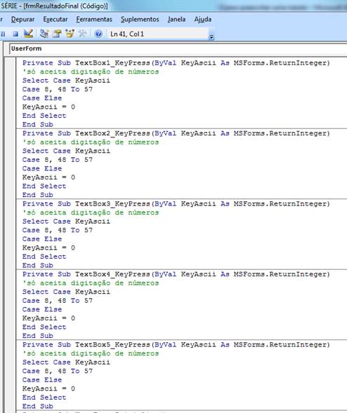Click End Select in TextBox3 sub

(x=44, y=257)
